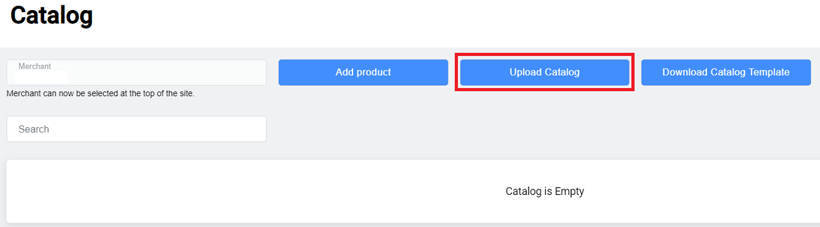Click the red-highlighted Upload Catalog button
The height and width of the screenshot is (227, 820).
click(x=544, y=72)
